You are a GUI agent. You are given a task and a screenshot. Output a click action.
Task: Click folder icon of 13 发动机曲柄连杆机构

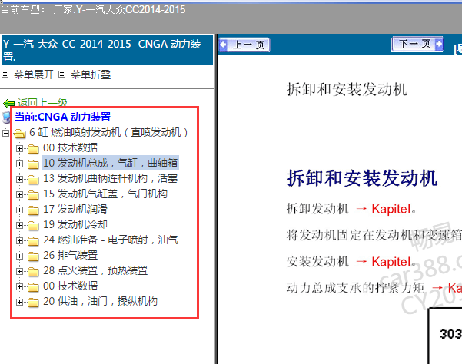tap(33, 180)
